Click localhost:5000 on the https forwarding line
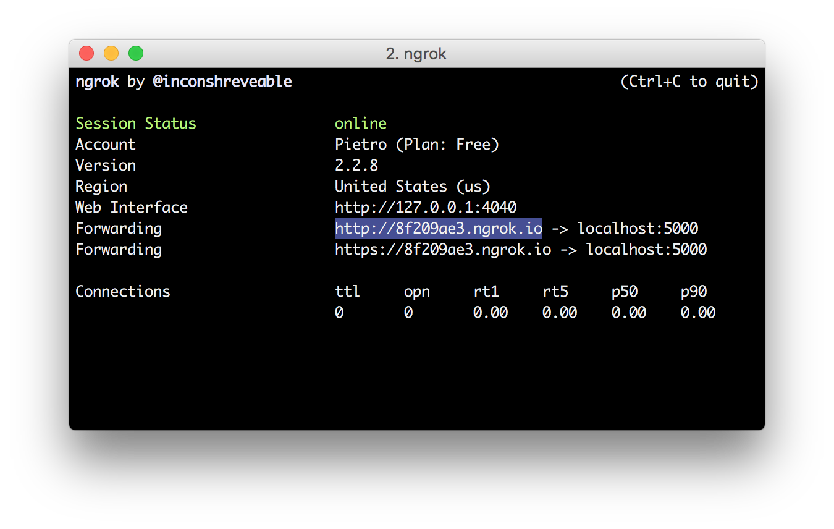834x529 pixels. click(646, 250)
